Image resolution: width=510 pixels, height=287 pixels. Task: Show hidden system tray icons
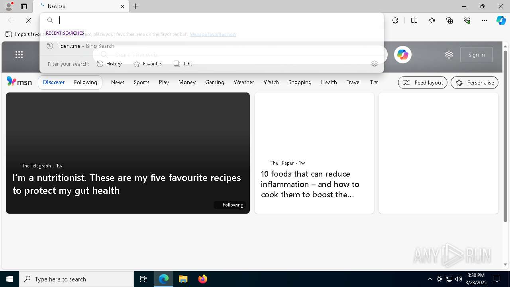click(x=430, y=279)
